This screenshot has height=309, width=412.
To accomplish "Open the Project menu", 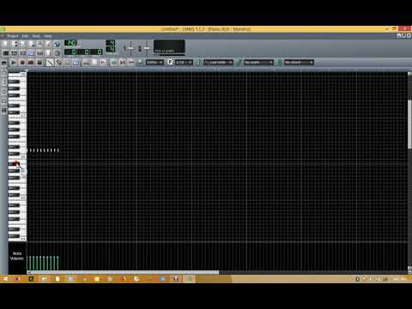I will pos(13,36).
